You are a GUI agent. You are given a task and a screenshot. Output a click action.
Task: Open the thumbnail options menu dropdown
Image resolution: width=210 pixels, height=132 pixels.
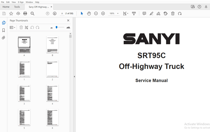[13, 27]
